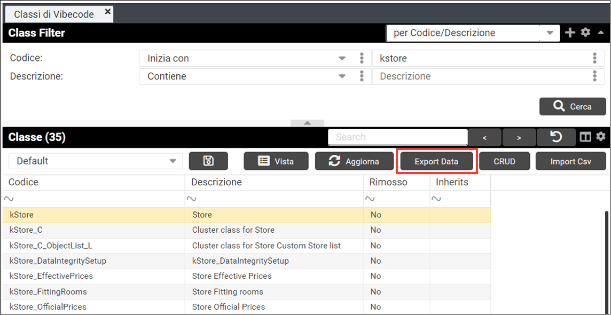
Task: Expand the per Codice/Descrizione dropdown
Action: tap(550, 33)
